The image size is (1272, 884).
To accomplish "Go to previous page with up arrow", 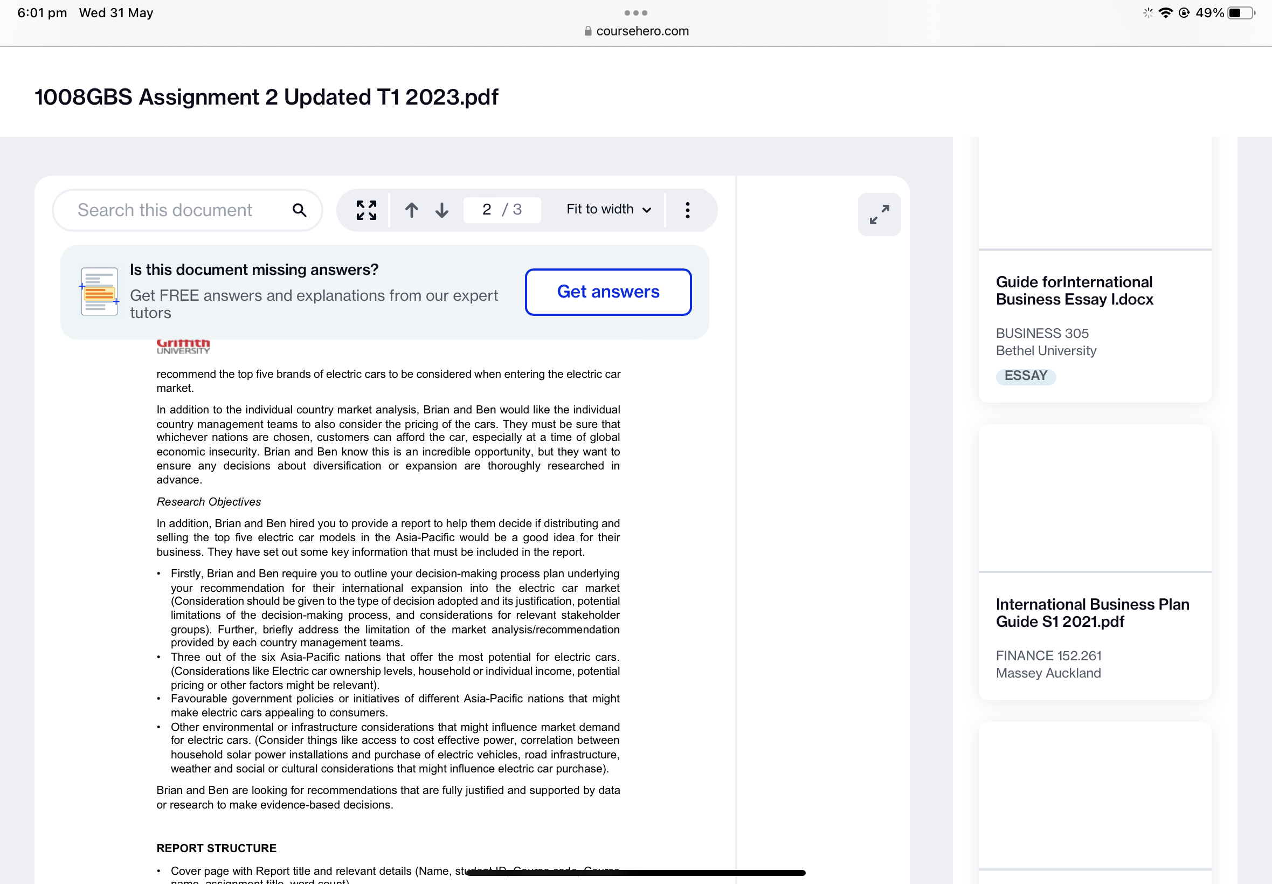I will 411,210.
